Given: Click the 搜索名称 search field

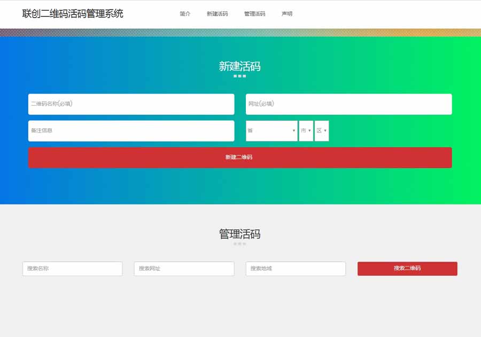Looking at the screenshot, I should tap(72, 269).
